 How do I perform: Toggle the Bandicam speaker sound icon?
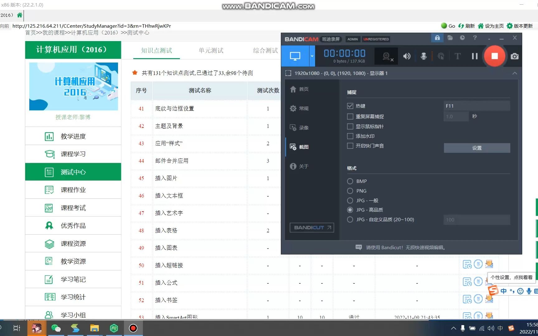(407, 56)
